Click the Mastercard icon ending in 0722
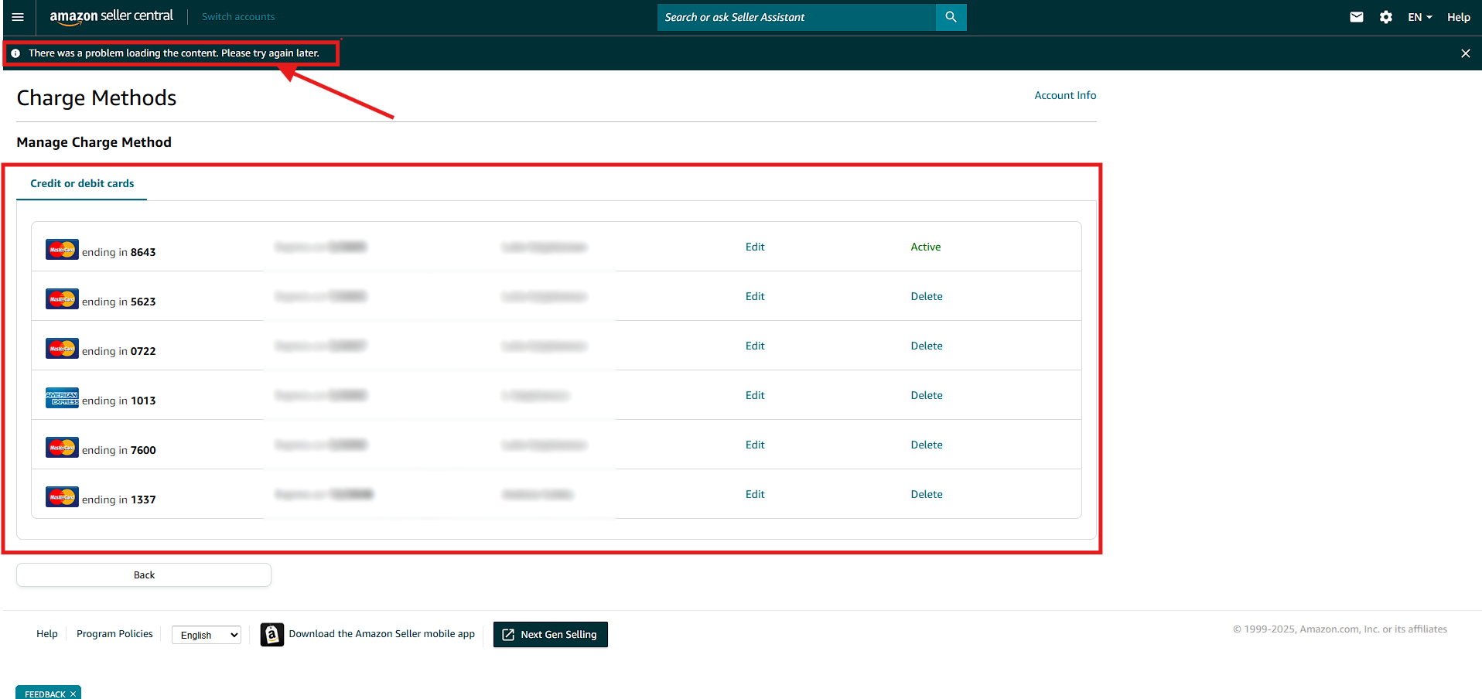1482x699 pixels. click(x=62, y=349)
